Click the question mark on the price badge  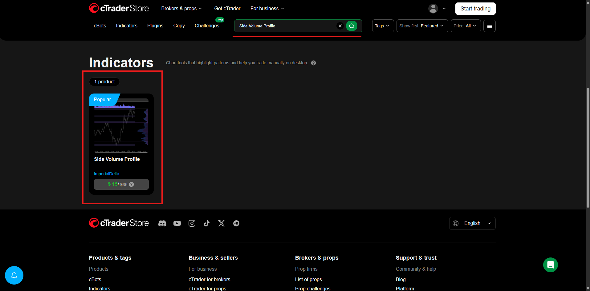[131, 184]
